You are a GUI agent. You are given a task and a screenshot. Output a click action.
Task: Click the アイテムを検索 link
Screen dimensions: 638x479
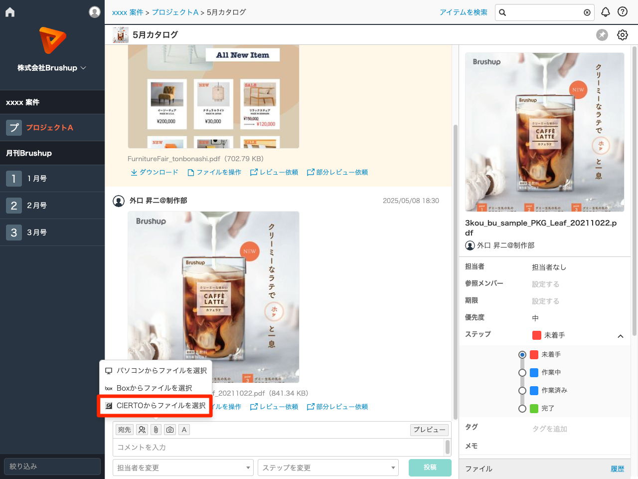point(464,12)
